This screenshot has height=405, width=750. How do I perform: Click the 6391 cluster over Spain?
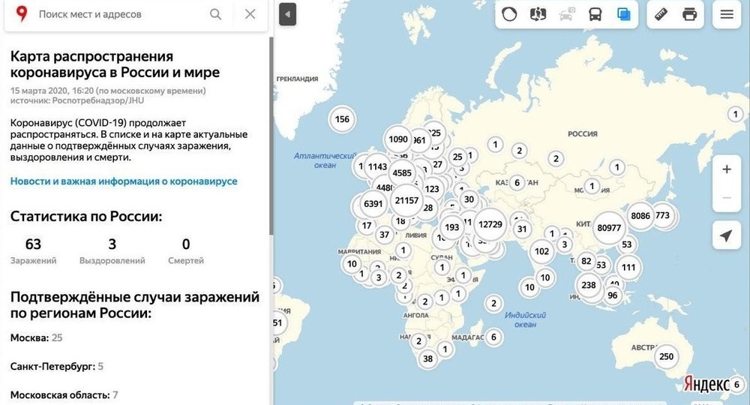point(373,204)
